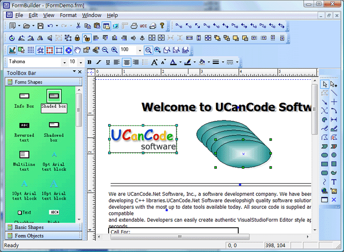The image size is (344, 252).
Task: Click the Lock padlock icon
Action: [x=77, y=38]
